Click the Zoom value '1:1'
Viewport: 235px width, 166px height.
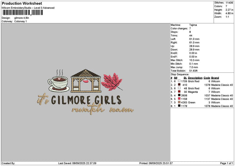coord(227,17)
